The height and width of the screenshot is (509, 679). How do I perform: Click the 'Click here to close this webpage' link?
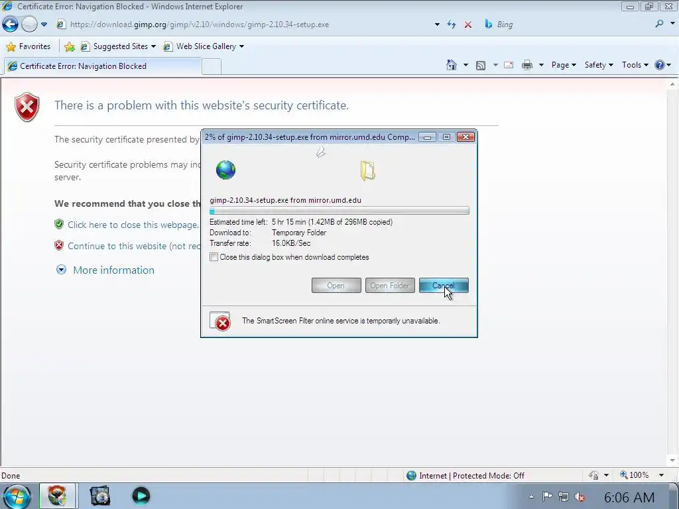[133, 225]
